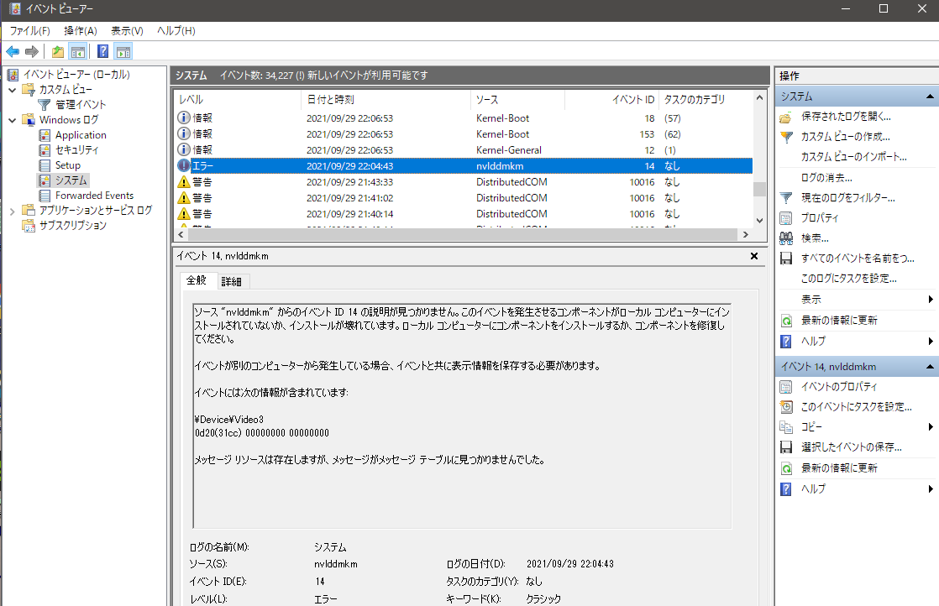
Task: Select DistributedCOM warning at 21:40:14
Action: click(x=464, y=214)
